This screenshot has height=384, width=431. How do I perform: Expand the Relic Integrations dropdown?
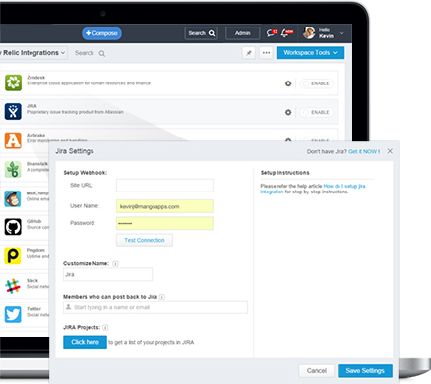pyautogui.click(x=33, y=53)
